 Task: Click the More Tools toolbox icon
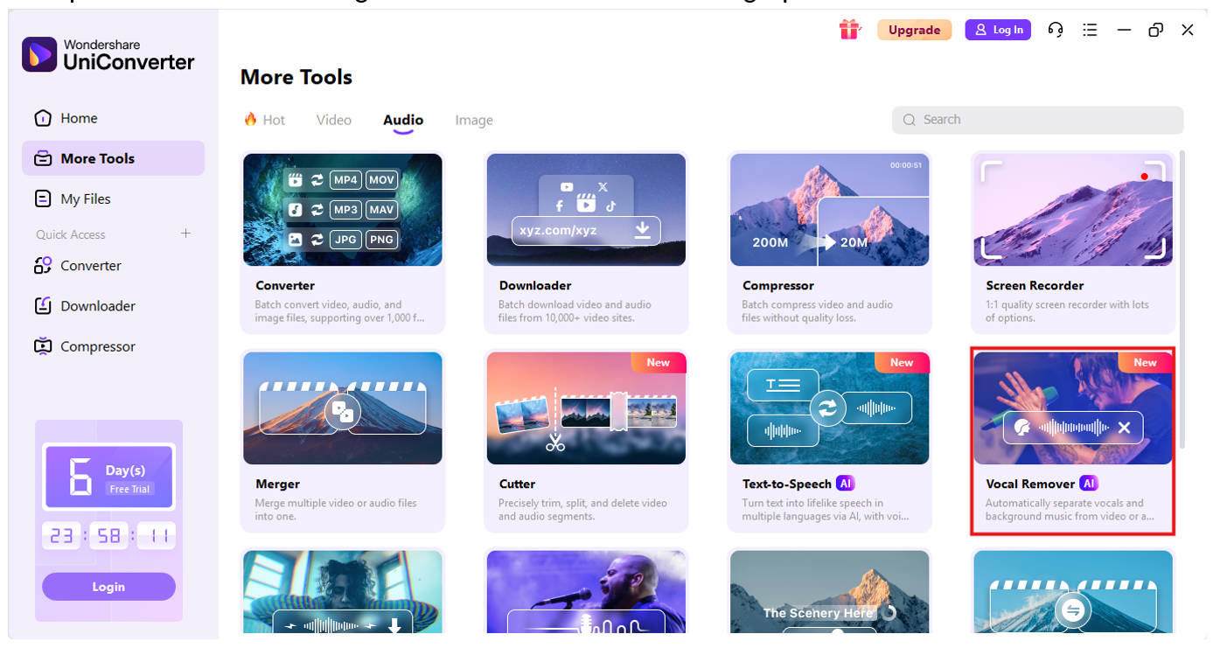(x=42, y=158)
